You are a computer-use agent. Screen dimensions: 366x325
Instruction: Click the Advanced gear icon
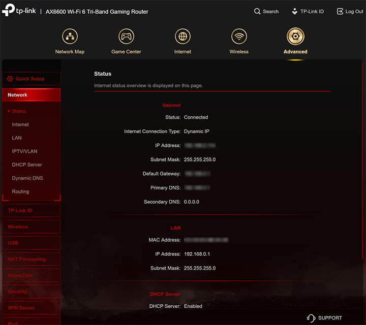[295, 37]
